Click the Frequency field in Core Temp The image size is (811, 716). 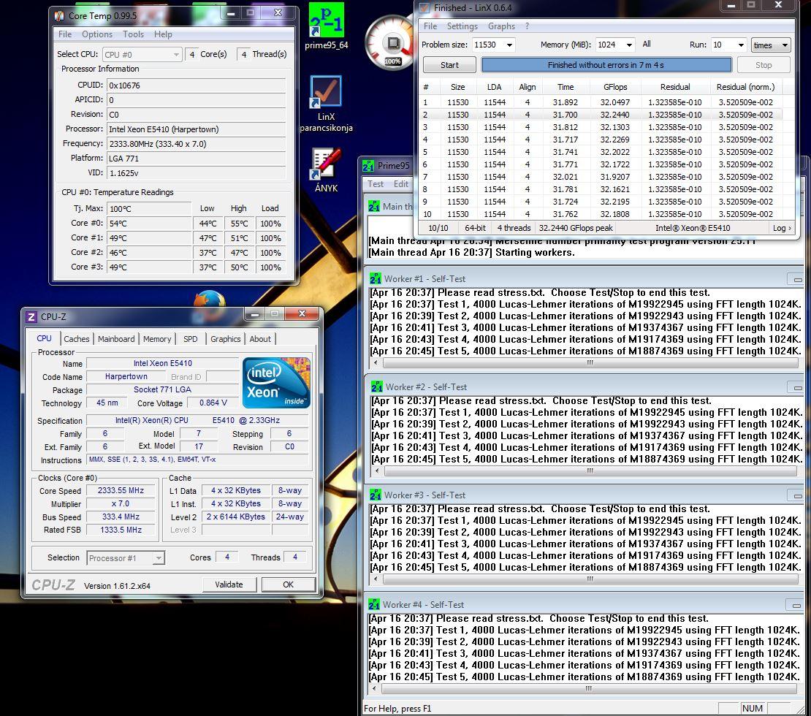pyautogui.click(x=196, y=144)
